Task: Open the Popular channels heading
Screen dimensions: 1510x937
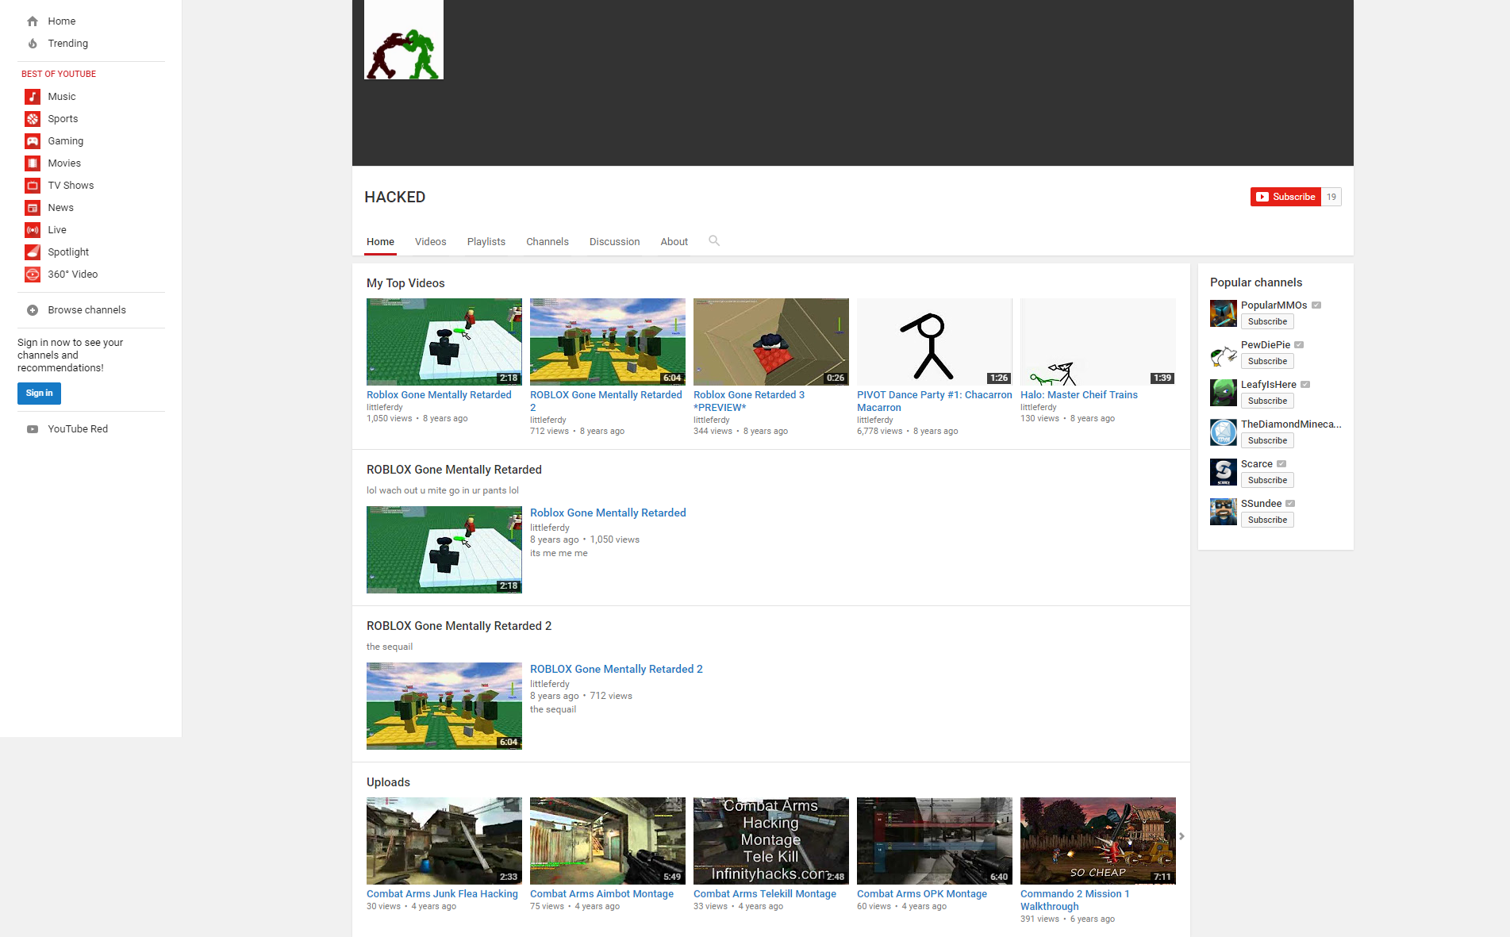Action: 1256,282
